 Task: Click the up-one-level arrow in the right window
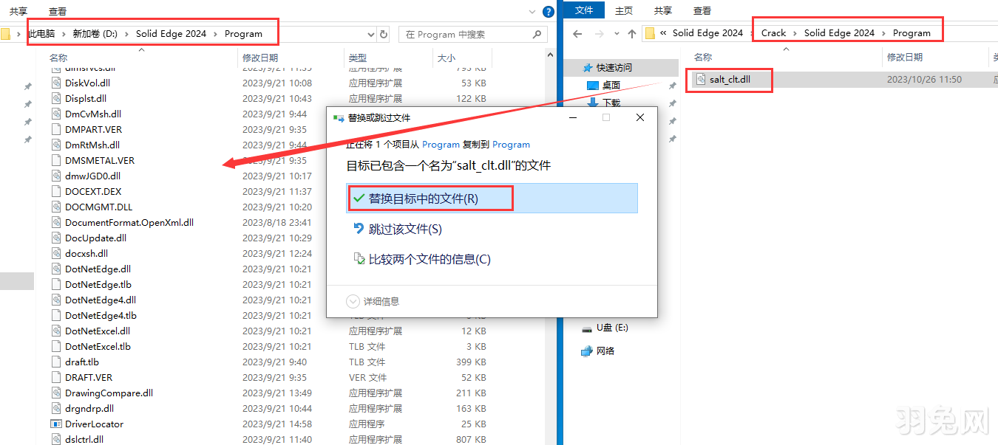point(630,33)
